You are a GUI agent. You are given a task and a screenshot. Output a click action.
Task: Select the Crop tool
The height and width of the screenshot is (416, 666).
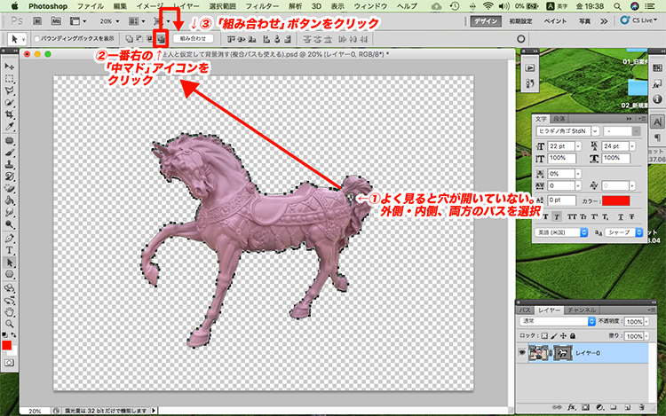[x=9, y=114]
